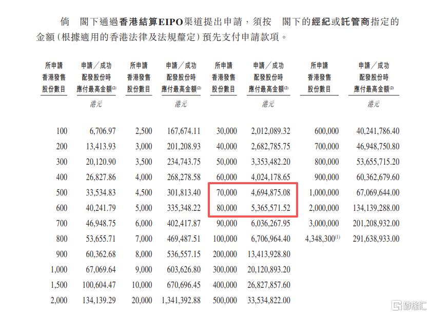Click share count 80,000
This screenshot has width=430, height=314.
point(226,208)
